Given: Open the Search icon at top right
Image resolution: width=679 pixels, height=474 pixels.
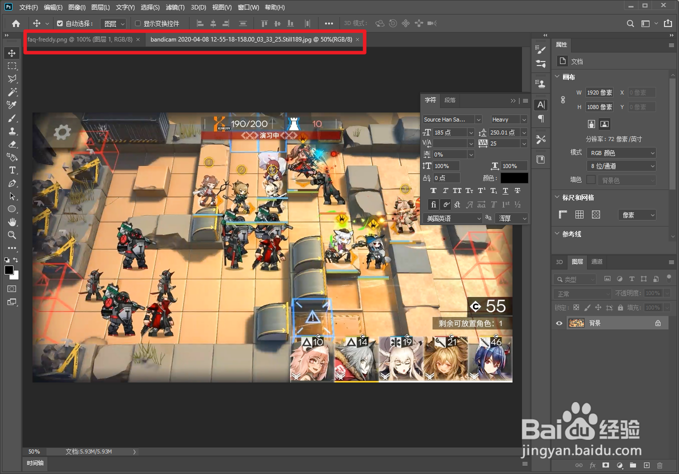Looking at the screenshot, I should pos(630,23).
